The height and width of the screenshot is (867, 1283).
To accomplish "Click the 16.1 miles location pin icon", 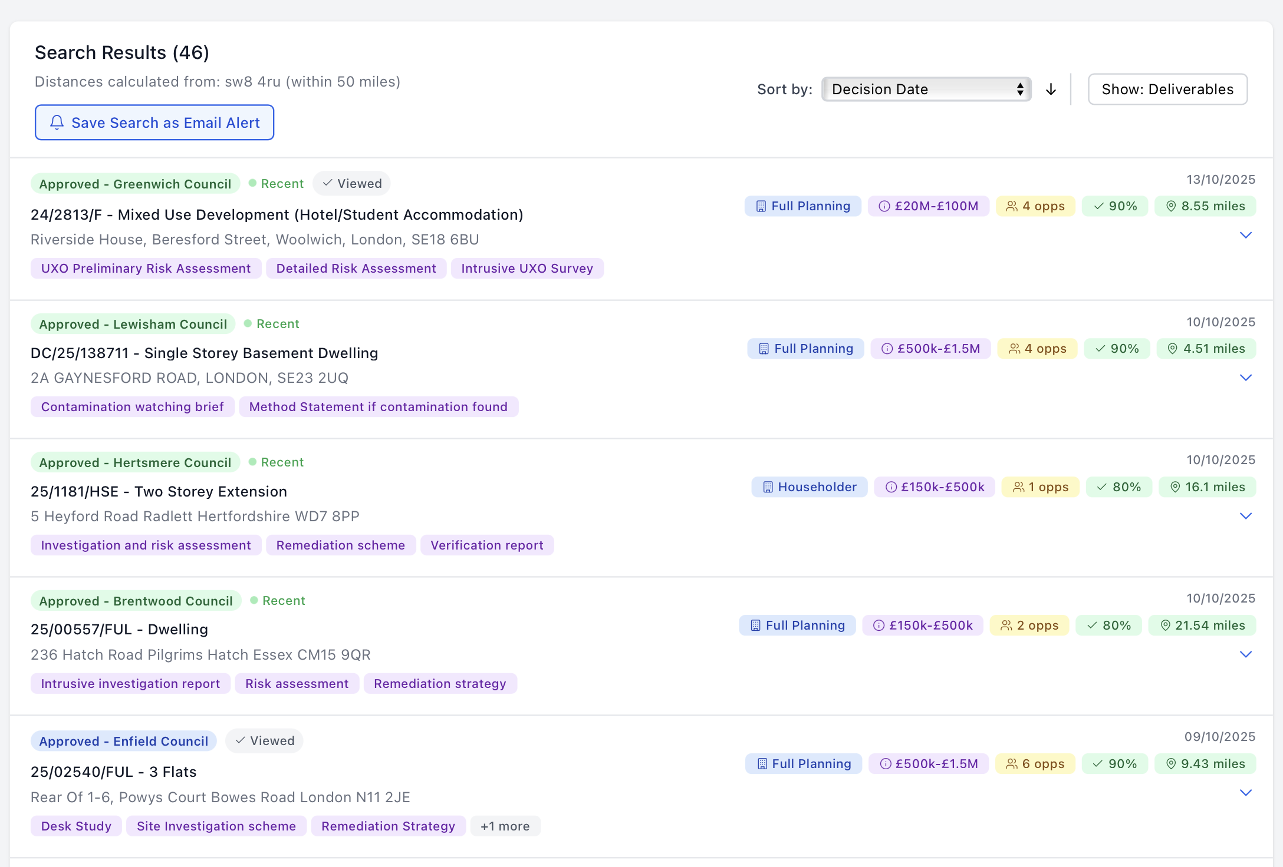I will pyautogui.click(x=1175, y=487).
